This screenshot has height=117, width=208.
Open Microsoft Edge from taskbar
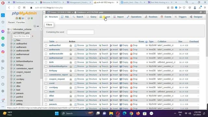[124, 113]
